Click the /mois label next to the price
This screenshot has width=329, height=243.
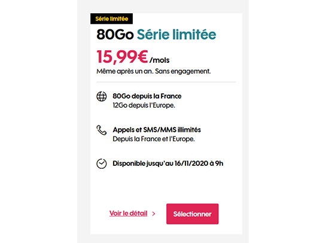(x=160, y=60)
